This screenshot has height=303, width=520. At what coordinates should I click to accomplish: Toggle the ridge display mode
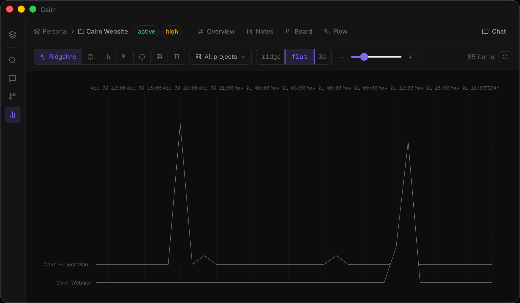click(x=271, y=57)
